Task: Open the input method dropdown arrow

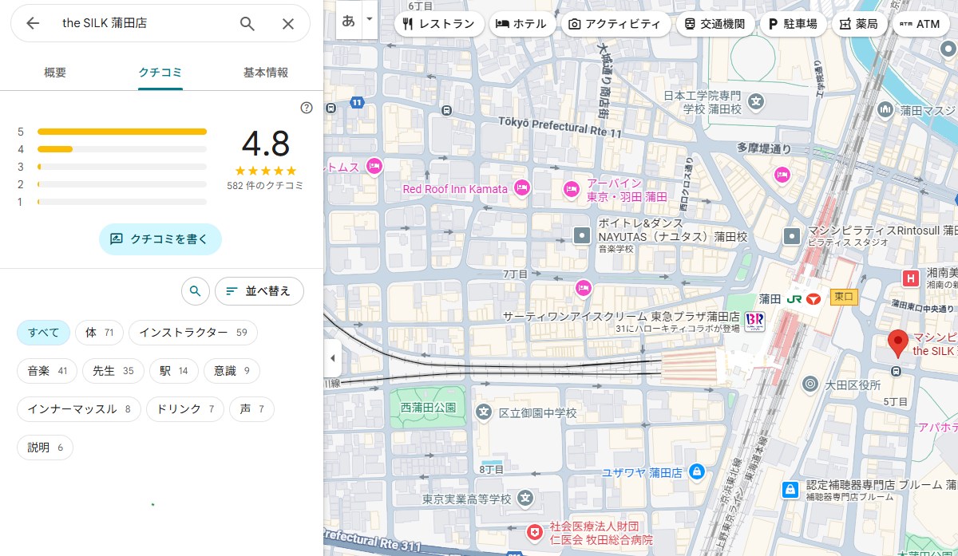Action: (x=369, y=19)
